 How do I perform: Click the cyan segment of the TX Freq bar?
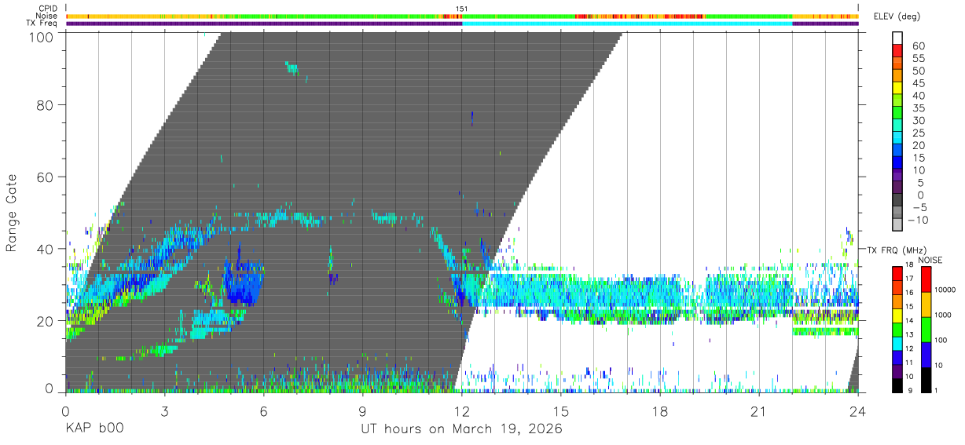[627, 24]
